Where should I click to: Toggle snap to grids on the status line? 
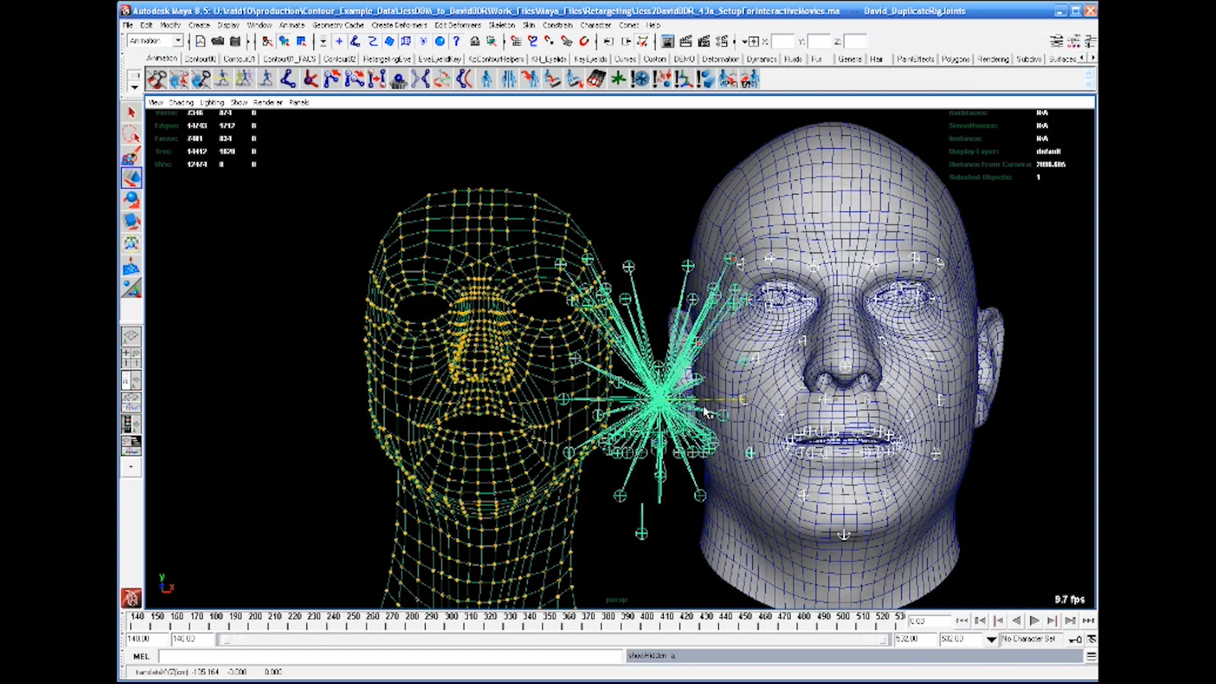[x=516, y=41]
